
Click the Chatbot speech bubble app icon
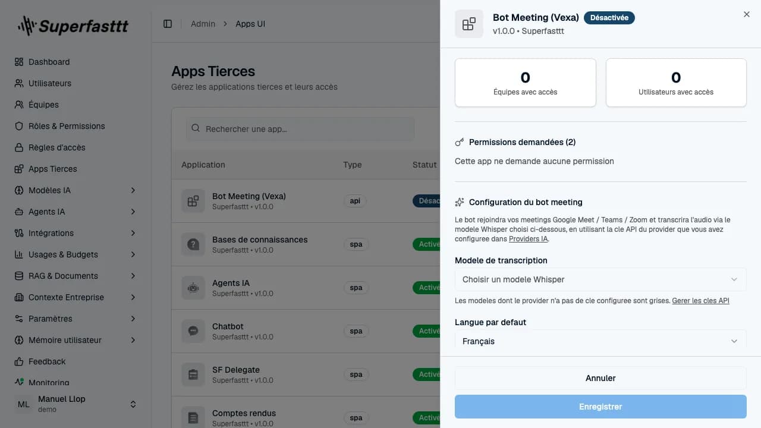pos(193,331)
